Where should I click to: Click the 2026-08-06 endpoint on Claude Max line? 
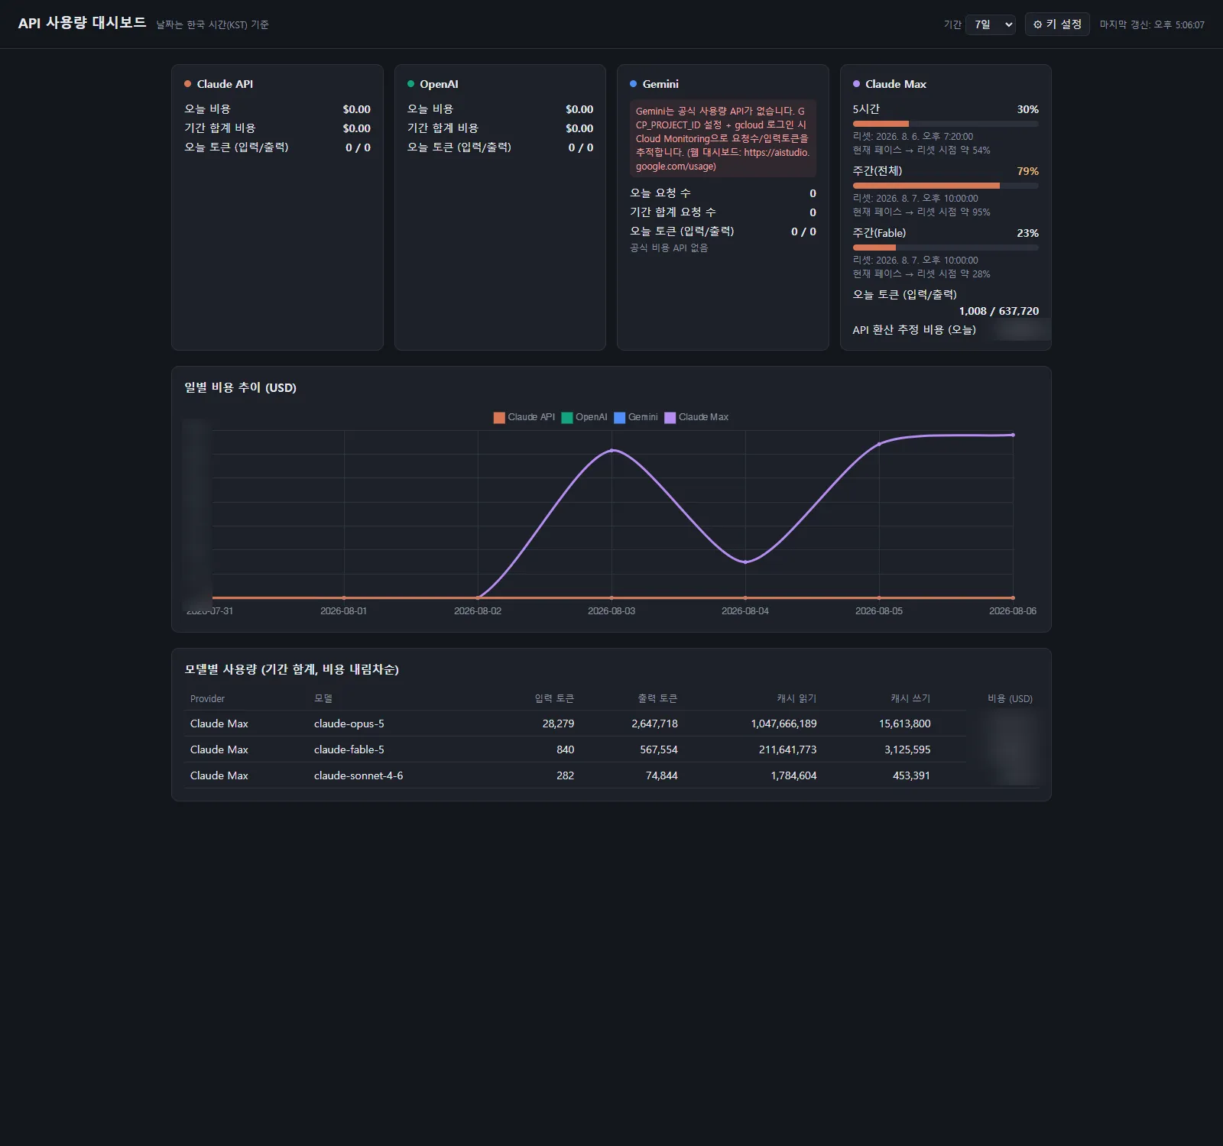1013,435
